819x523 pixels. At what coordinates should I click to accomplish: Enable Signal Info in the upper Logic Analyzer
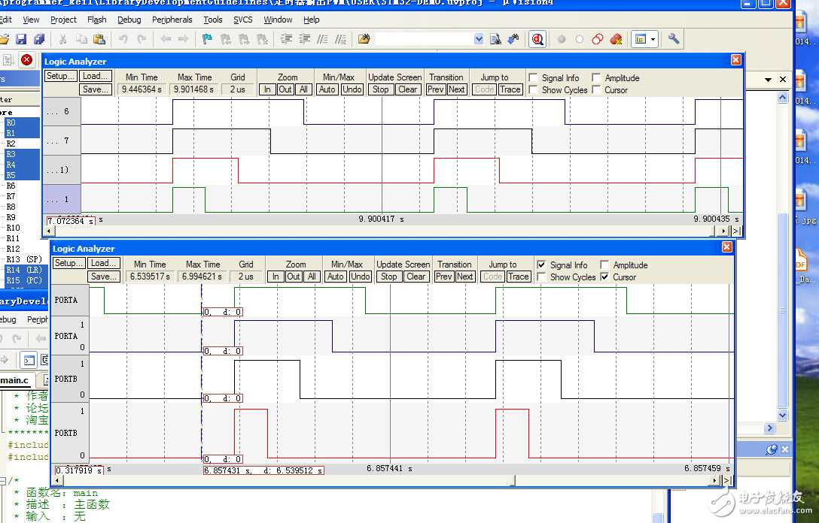coord(533,77)
